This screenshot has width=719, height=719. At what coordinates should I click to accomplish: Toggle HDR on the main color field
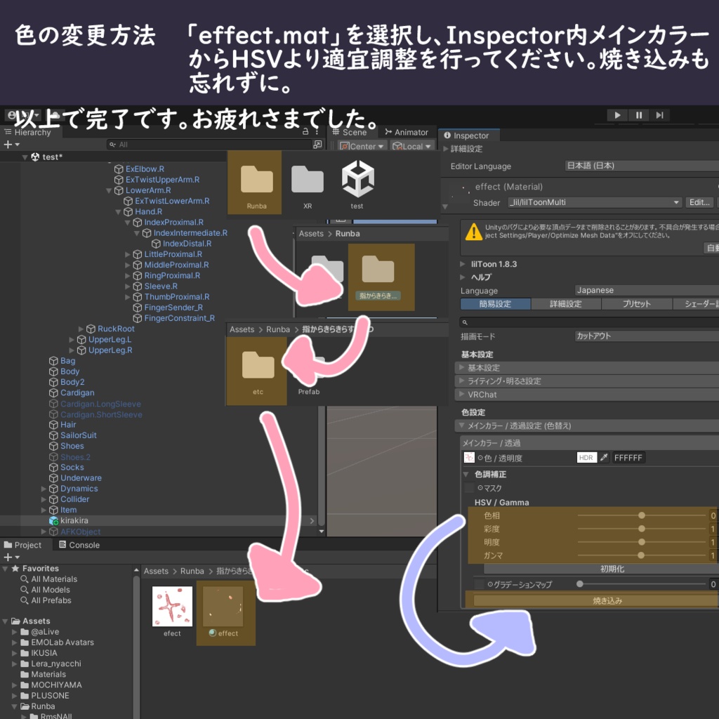587,457
